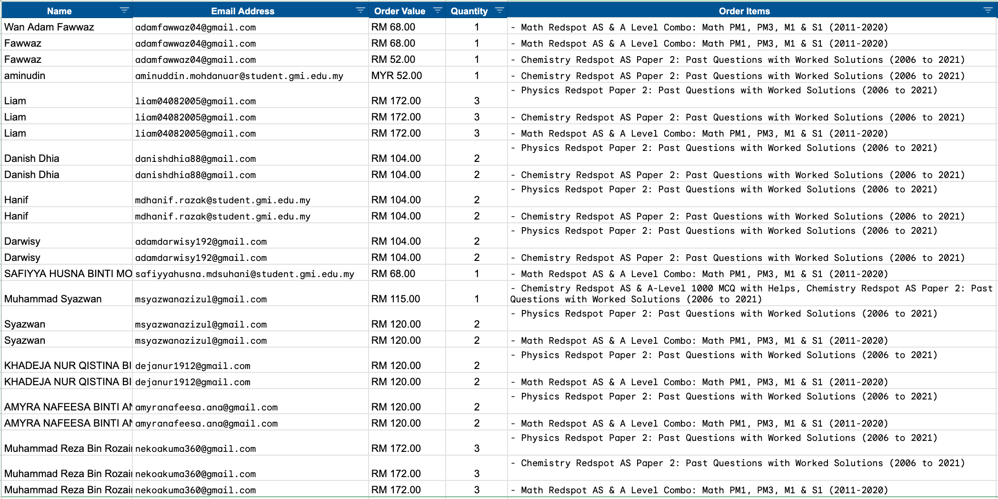Viewport: 998px width, 499px height.
Task: Click the 'MYR 52.00' order value cell
Action: click(x=407, y=75)
